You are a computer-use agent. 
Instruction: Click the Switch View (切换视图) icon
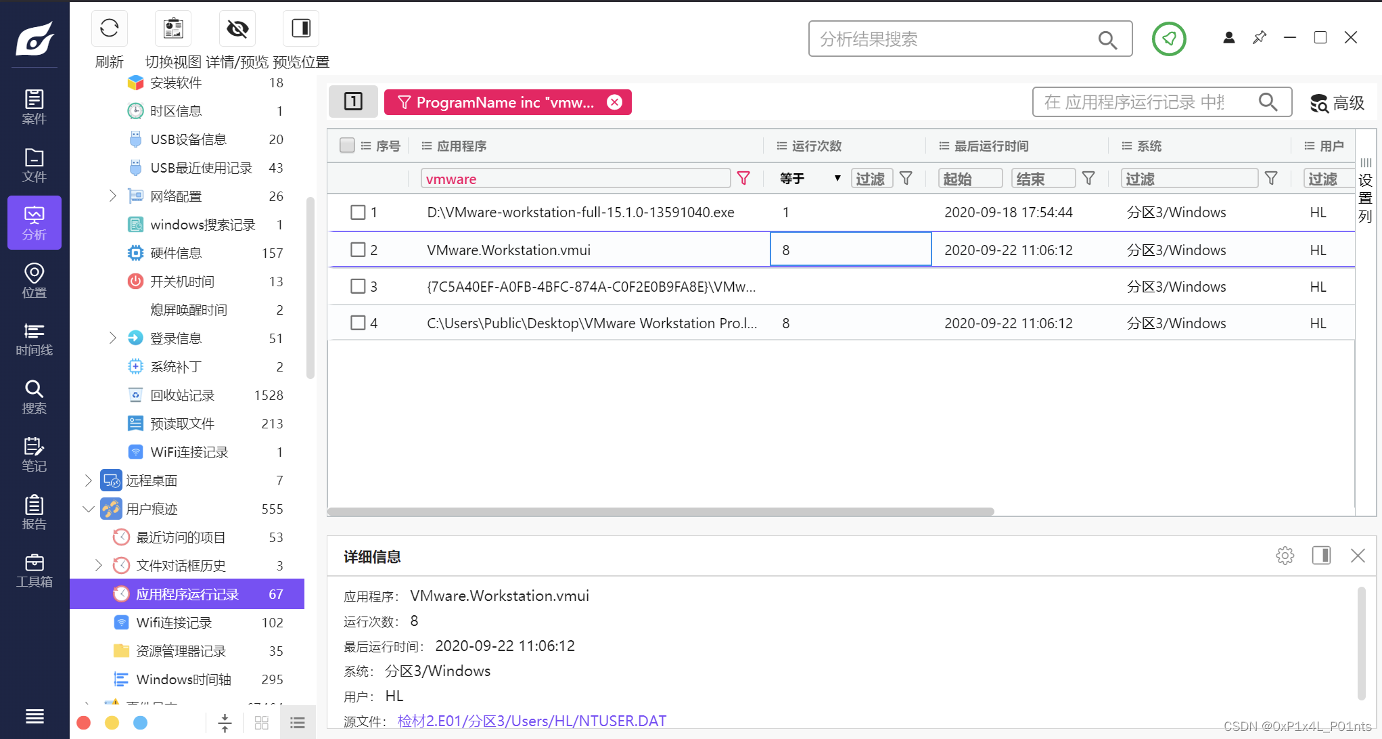(x=173, y=28)
